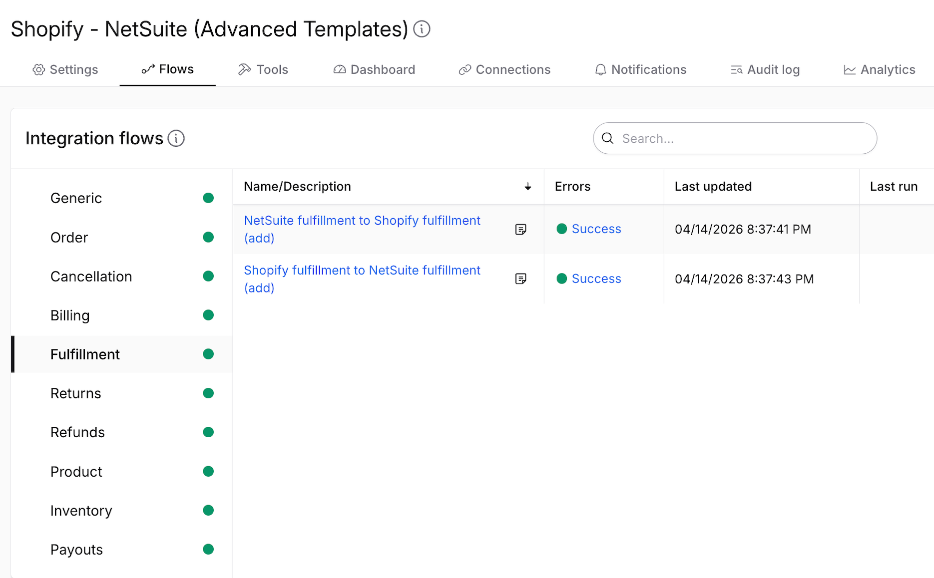Select the Cancellation flow group
This screenshot has height=578, width=934.
[x=122, y=276]
